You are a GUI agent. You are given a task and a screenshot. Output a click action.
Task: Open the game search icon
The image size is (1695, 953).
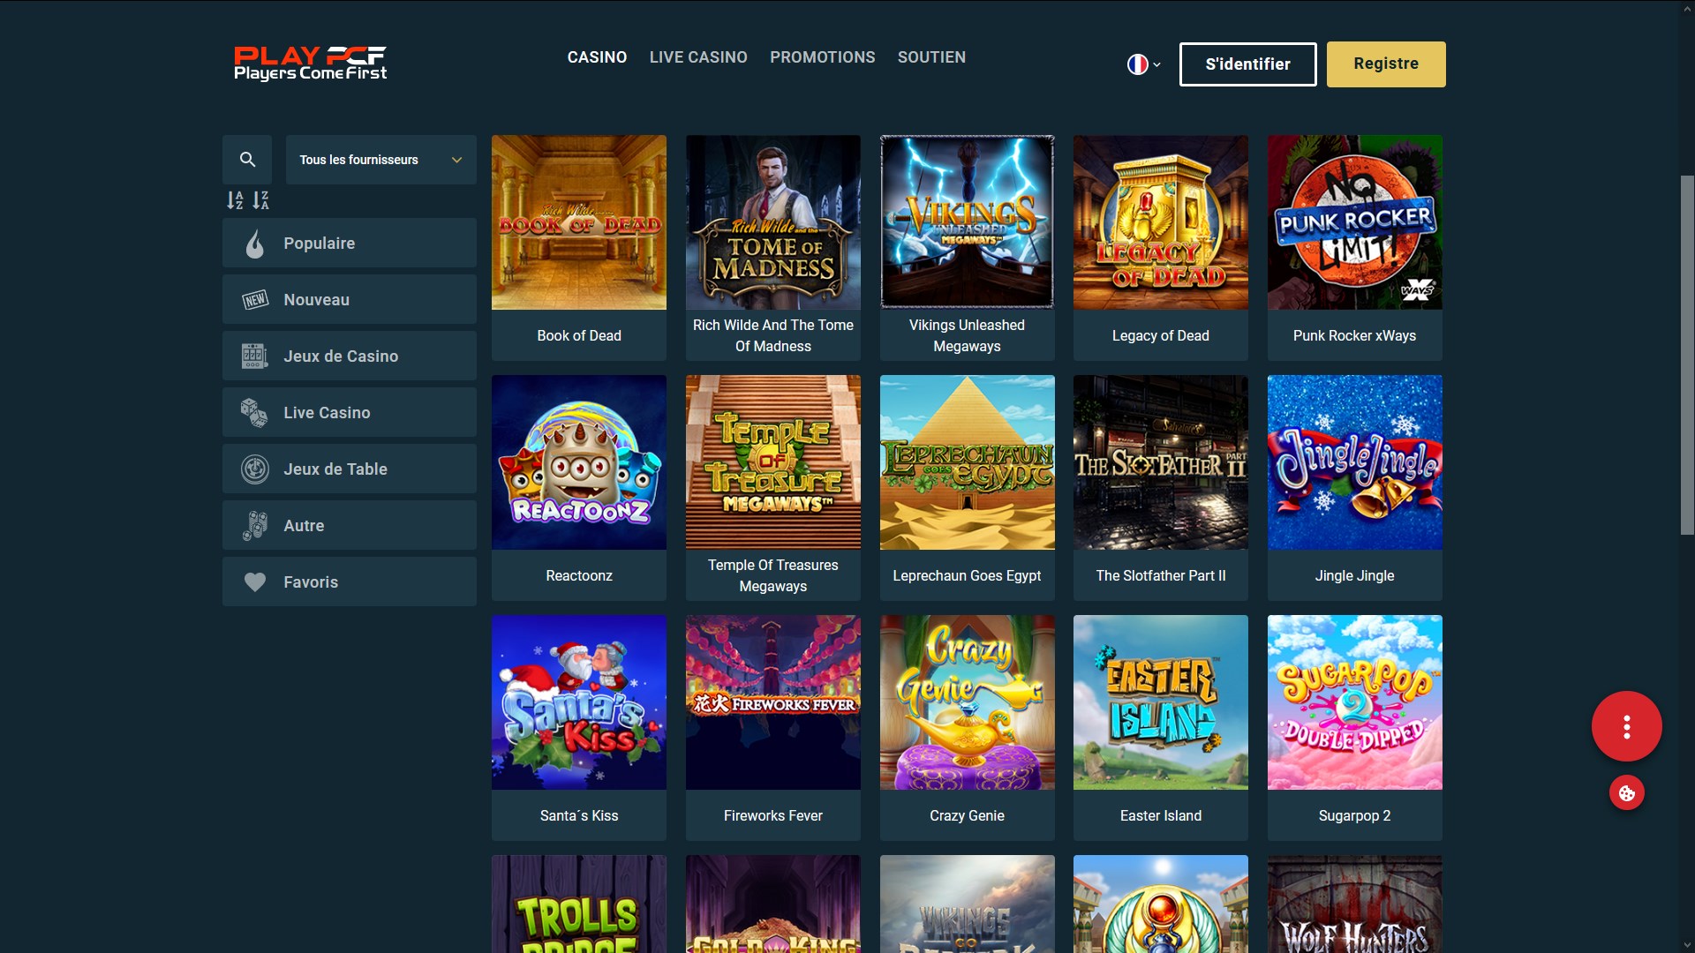coord(247,160)
